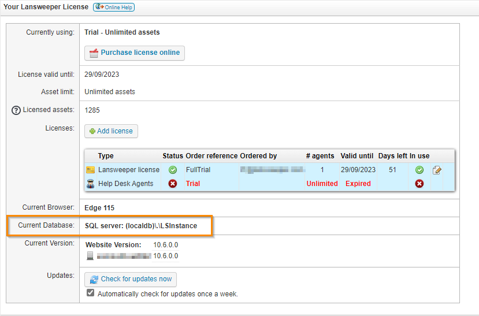Click the Lansweeper license type icon
The height and width of the screenshot is (316, 479).
(90, 170)
